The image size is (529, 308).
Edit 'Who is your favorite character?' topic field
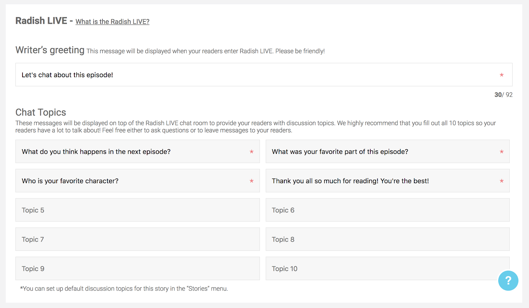click(138, 181)
